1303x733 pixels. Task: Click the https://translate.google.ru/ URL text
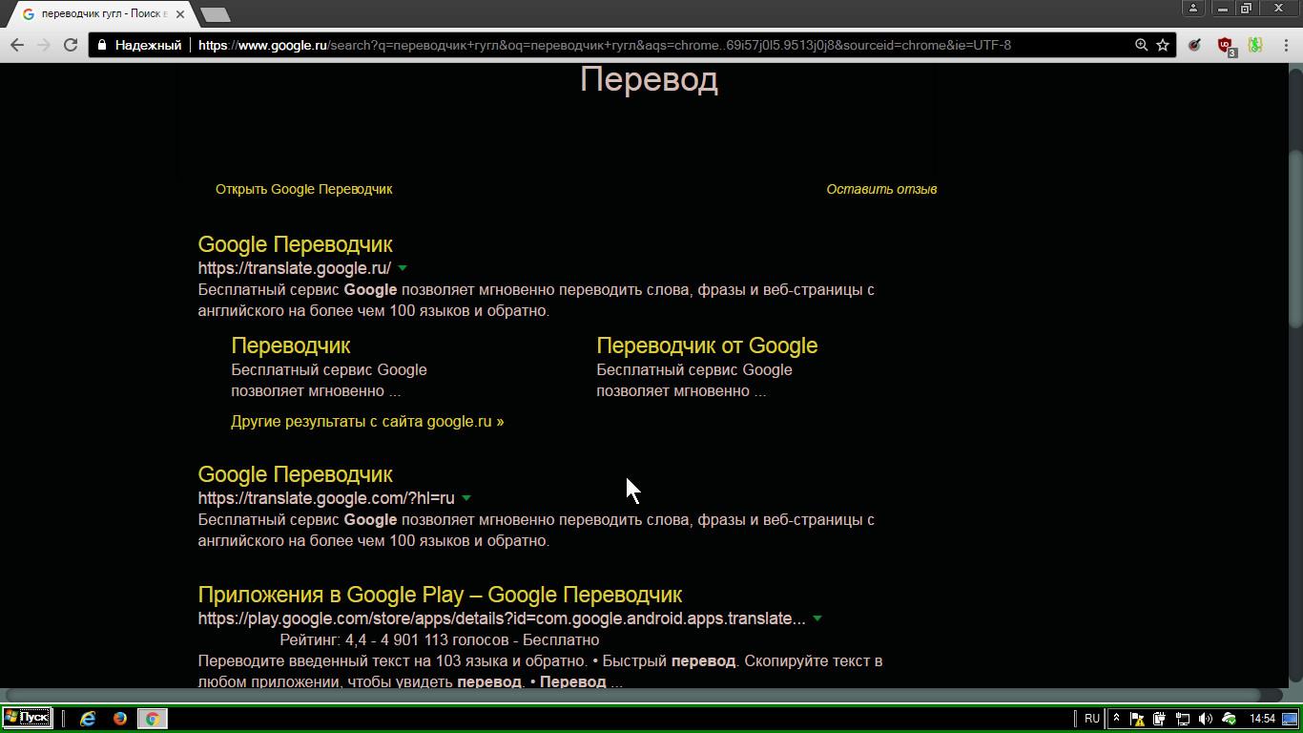coord(295,268)
